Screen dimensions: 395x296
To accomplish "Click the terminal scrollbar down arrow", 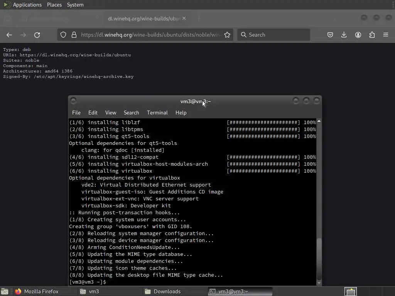I will coord(319,283).
